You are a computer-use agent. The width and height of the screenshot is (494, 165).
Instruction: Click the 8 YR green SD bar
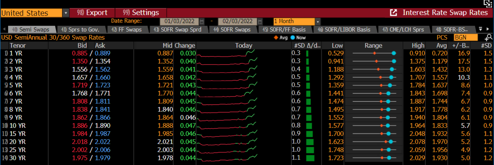pos(308,110)
